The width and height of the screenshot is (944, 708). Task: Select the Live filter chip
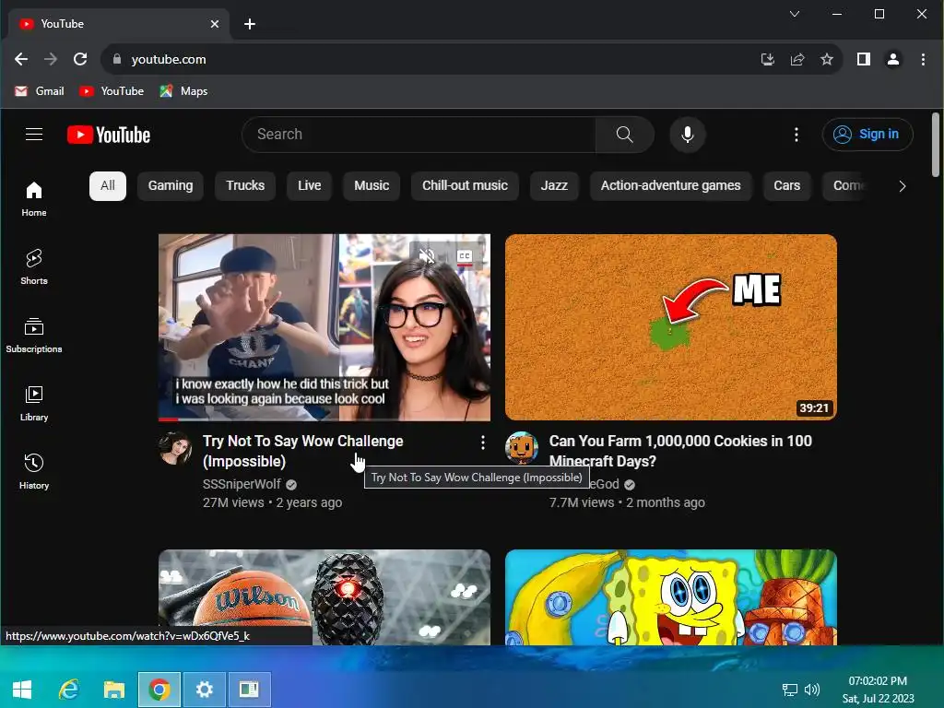coord(309,185)
